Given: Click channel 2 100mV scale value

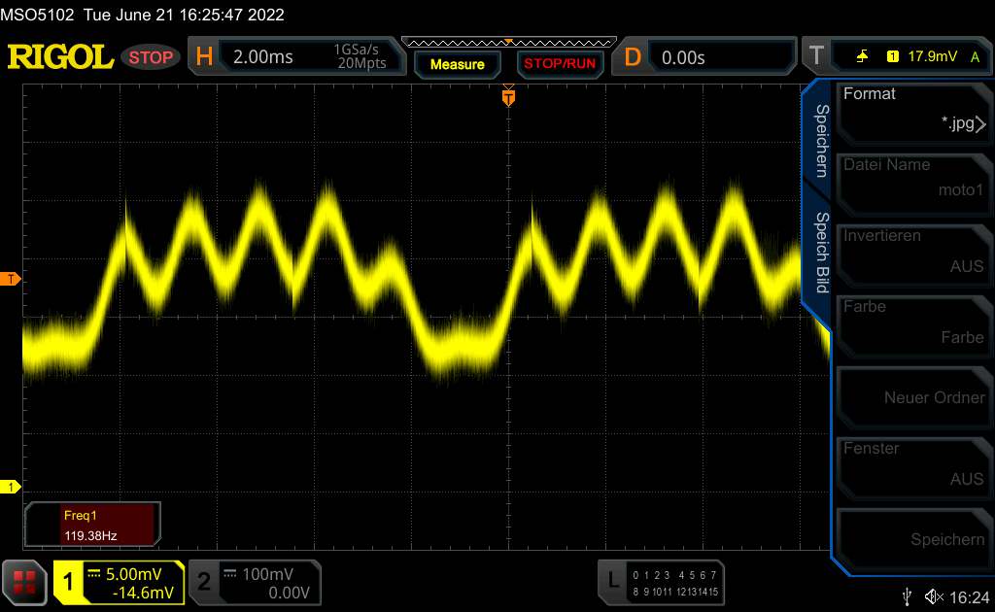Looking at the screenshot, I should [267, 574].
